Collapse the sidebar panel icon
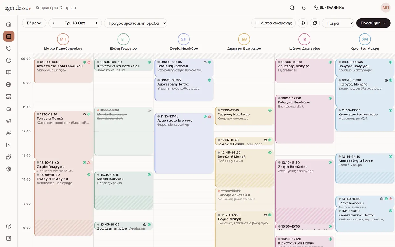The image size is (395, 247). pos(9,238)
